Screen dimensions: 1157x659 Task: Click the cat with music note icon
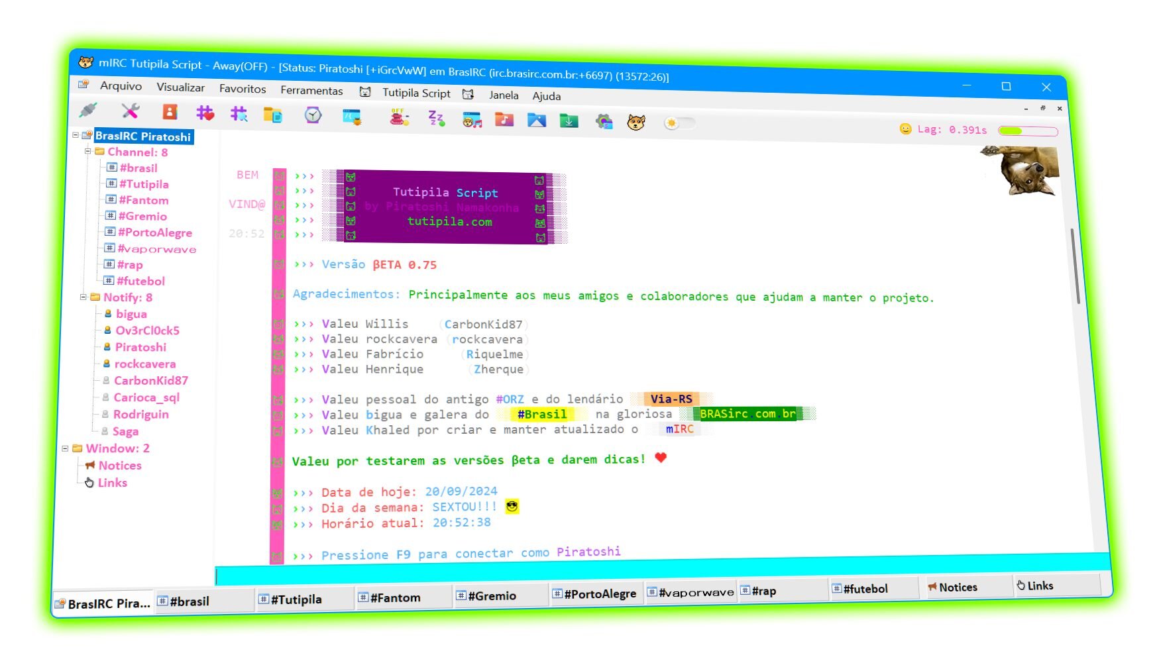(472, 120)
